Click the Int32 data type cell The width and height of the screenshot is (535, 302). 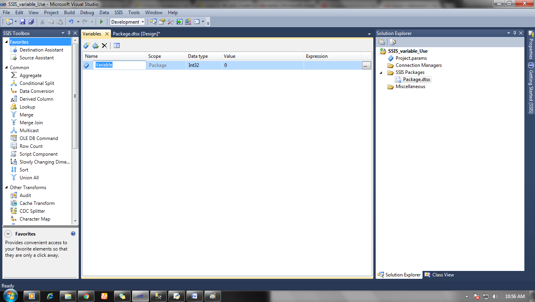203,65
